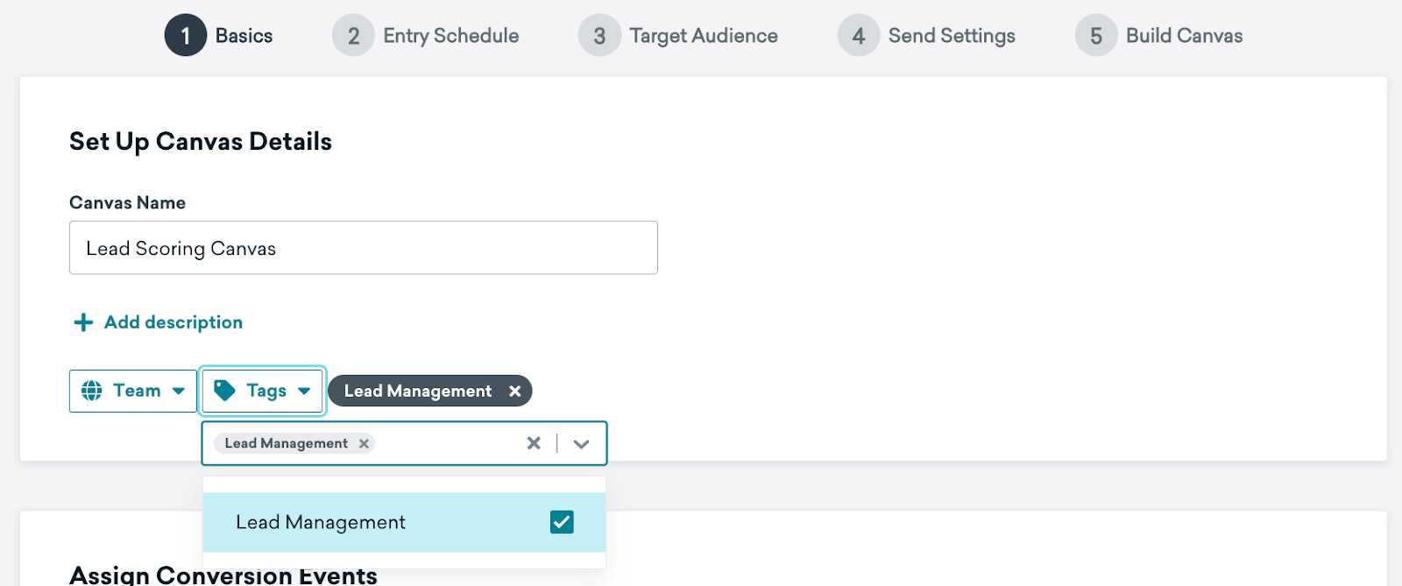Click the plus icon beside Add description
The image size is (1402, 586).
pos(83,322)
